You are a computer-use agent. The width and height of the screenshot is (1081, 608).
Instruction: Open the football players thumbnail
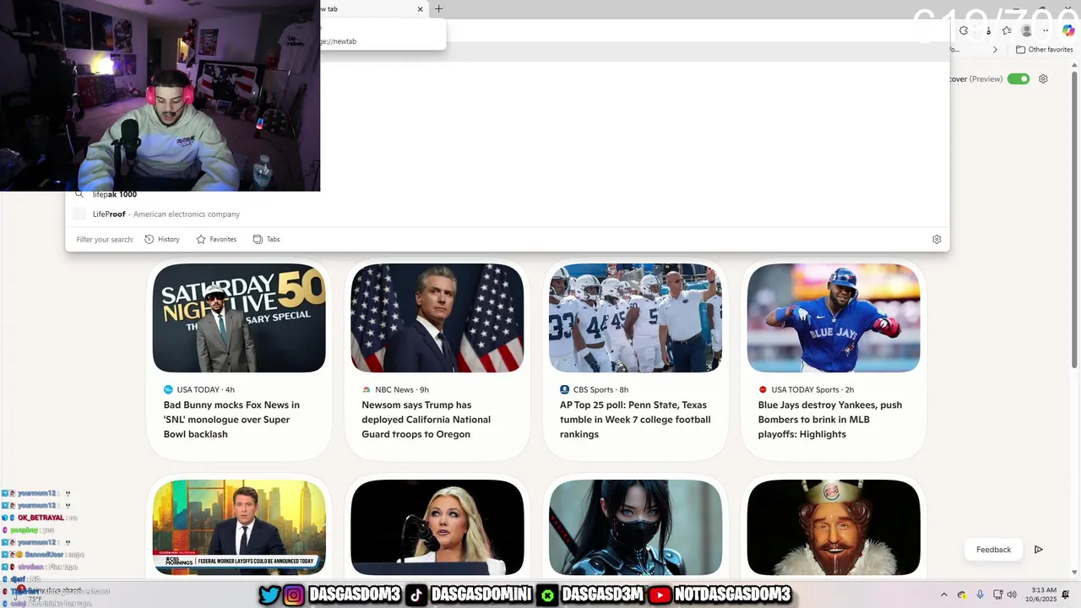tap(635, 318)
